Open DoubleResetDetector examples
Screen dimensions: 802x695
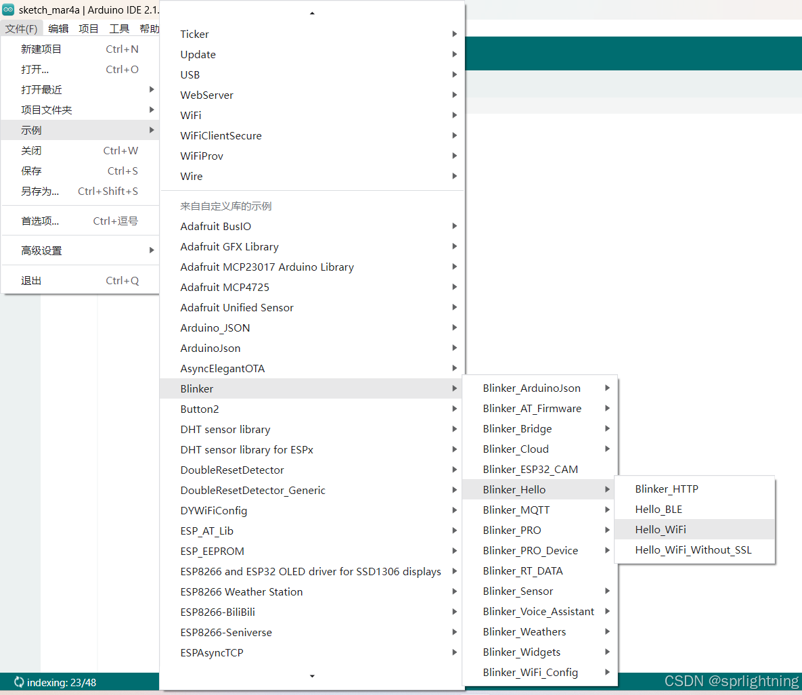coord(312,470)
